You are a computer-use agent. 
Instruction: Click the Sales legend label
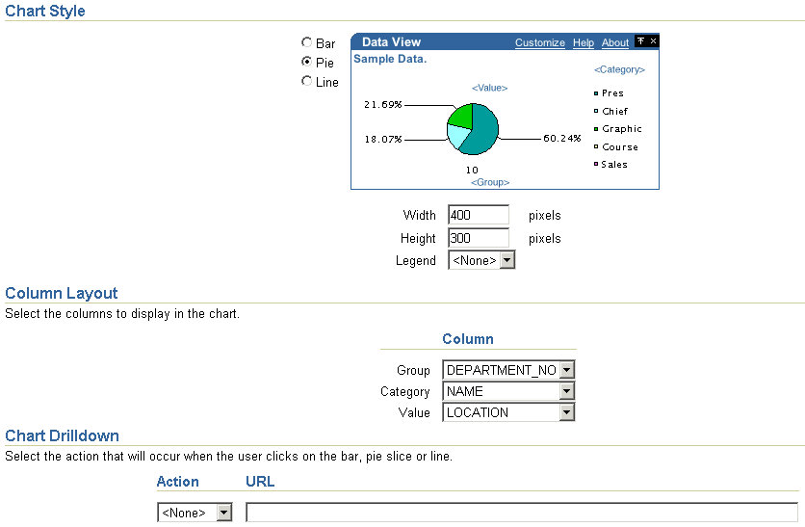(614, 165)
